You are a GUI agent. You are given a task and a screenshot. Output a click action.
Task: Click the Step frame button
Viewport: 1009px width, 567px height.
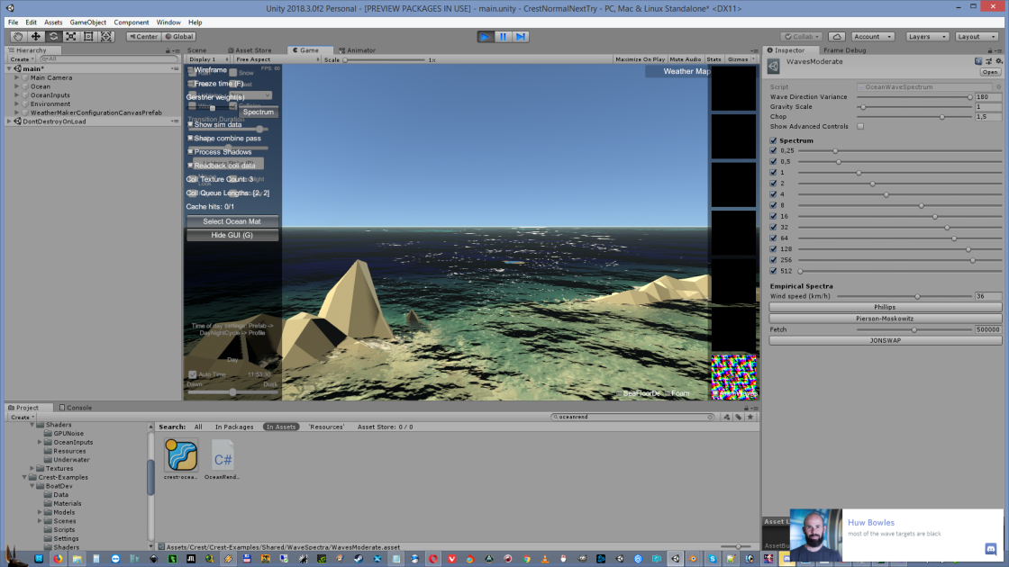pyautogui.click(x=521, y=37)
